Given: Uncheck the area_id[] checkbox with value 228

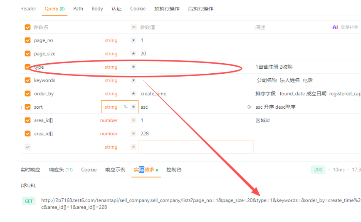Looking at the screenshot, I should [27, 134].
